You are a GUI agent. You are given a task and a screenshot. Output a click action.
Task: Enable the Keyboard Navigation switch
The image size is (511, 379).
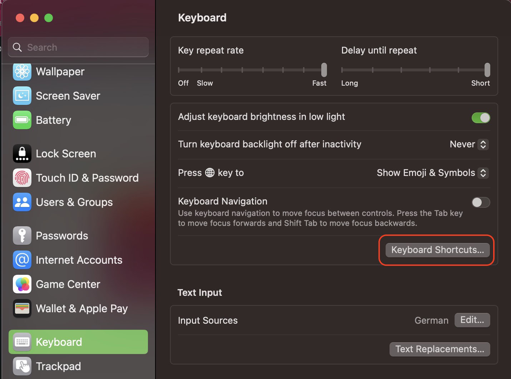coord(481,202)
